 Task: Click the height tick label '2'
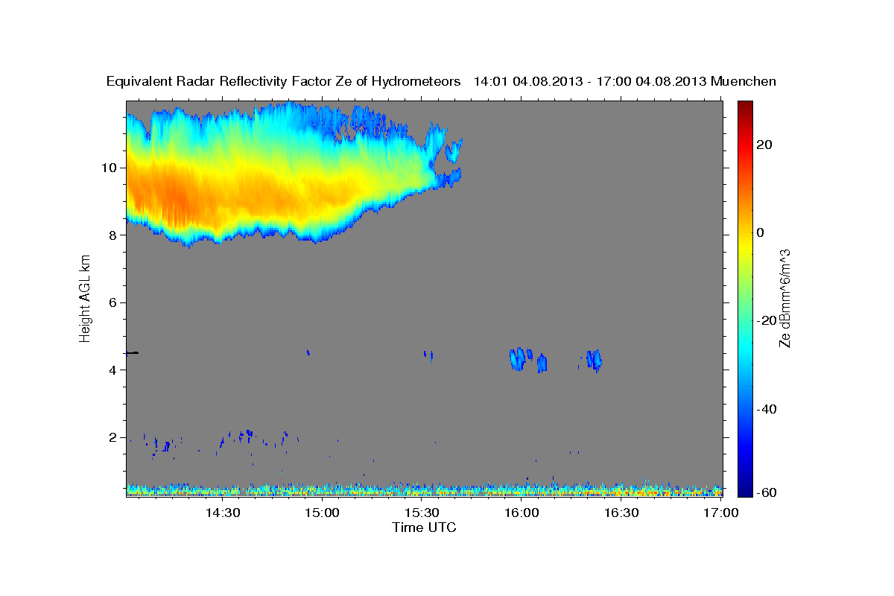[115, 437]
